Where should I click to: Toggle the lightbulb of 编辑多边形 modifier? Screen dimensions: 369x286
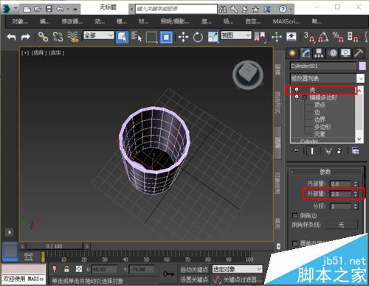(297, 97)
